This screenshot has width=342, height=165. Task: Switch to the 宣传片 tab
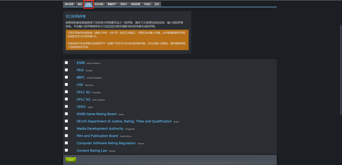(124, 4)
